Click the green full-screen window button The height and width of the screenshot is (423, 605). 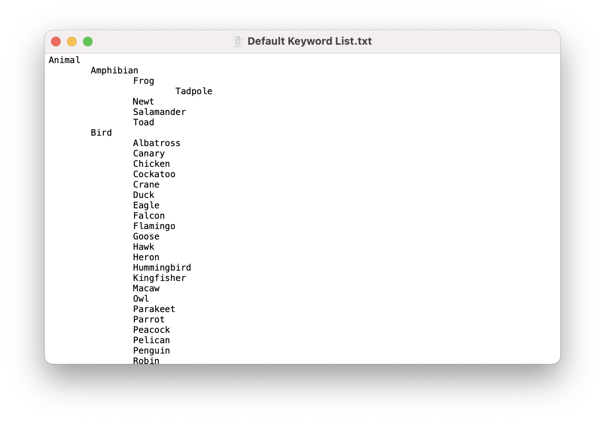(88, 42)
